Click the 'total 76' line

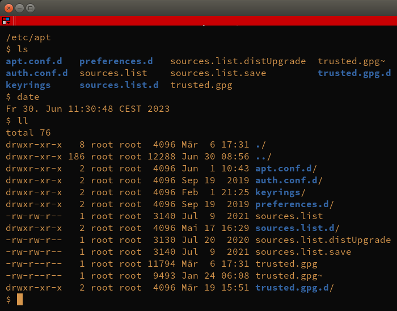coord(28,133)
